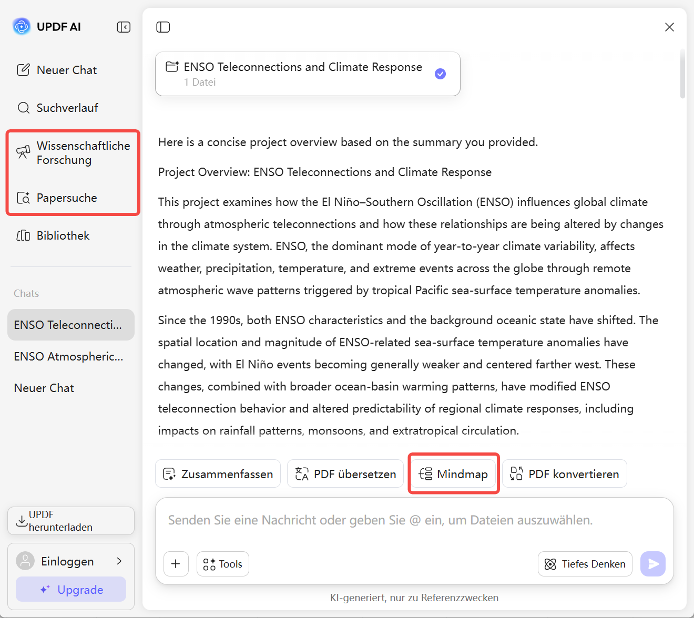Image resolution: width=694 pixels, height=618 pixels.
Task: Collapse the left sidebar panel
Action: (124, 27)
